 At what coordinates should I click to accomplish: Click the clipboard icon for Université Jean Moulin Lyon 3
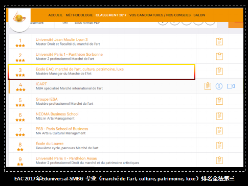tap(219, 41)
